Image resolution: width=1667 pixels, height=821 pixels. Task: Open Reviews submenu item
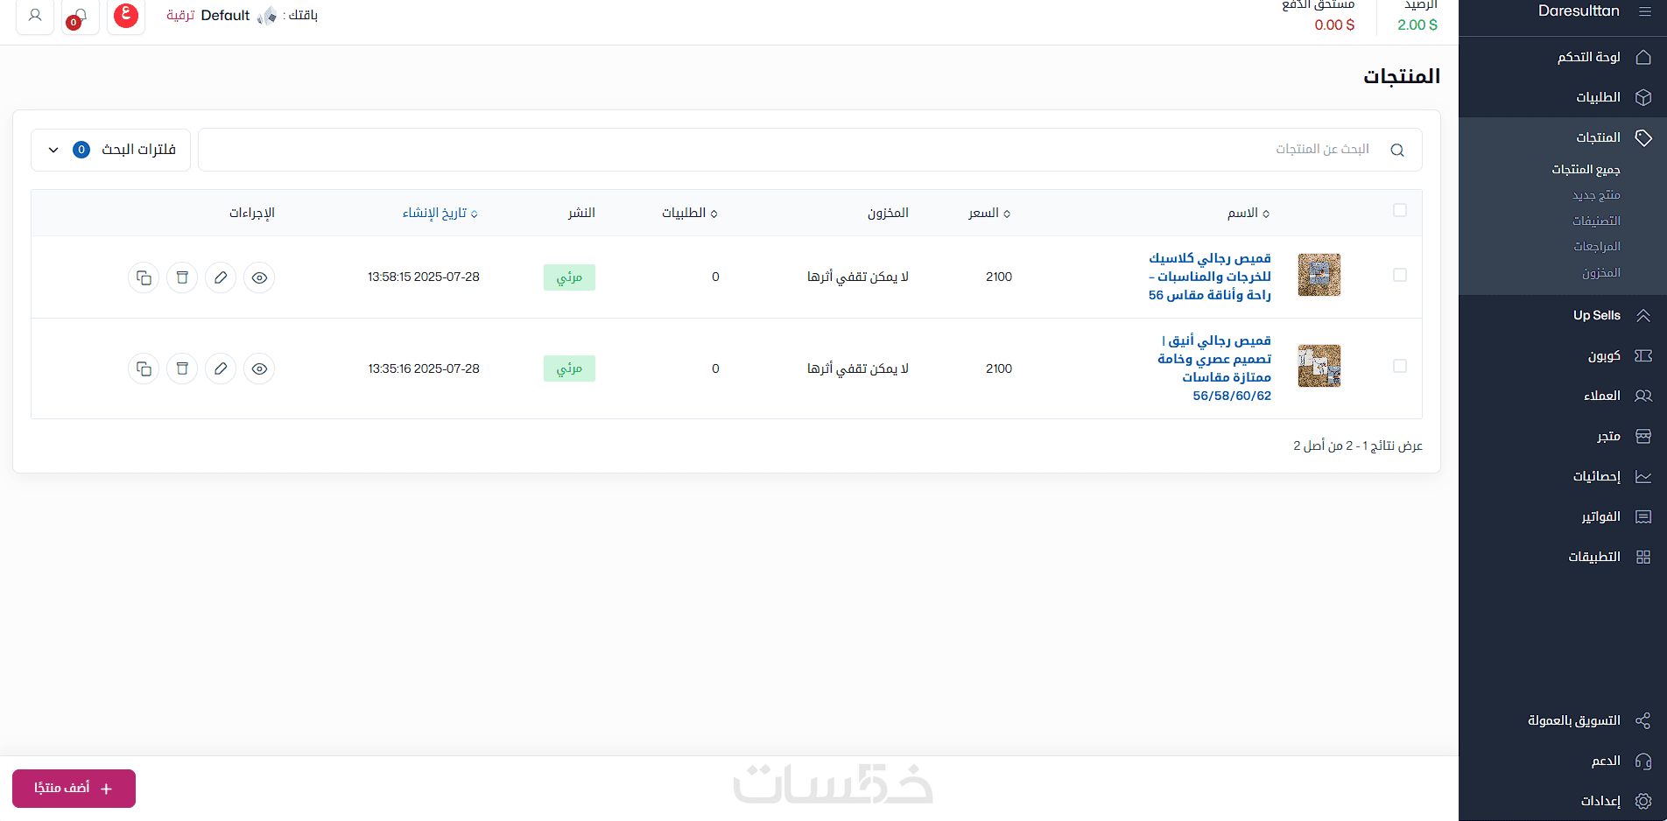coord(1597,246)
